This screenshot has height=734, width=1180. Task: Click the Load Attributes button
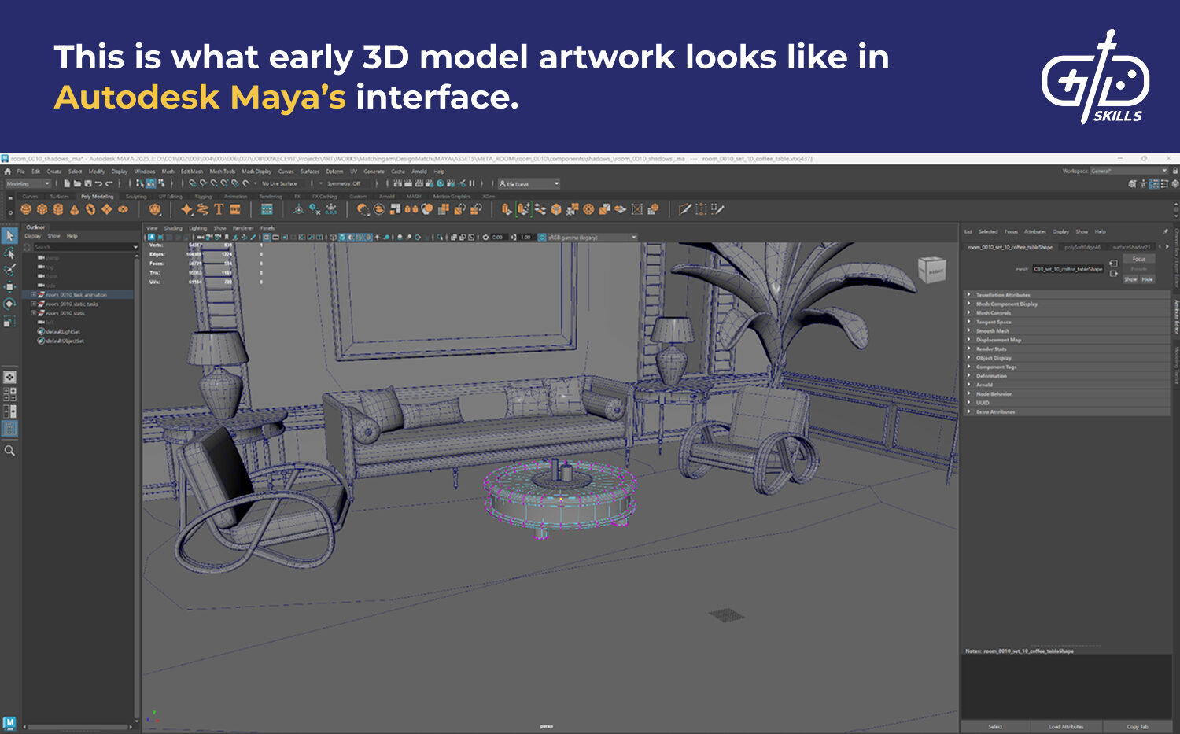1066,726
